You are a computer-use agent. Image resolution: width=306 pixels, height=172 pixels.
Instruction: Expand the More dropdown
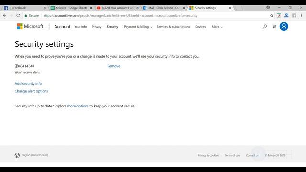(x=217, y=27)
